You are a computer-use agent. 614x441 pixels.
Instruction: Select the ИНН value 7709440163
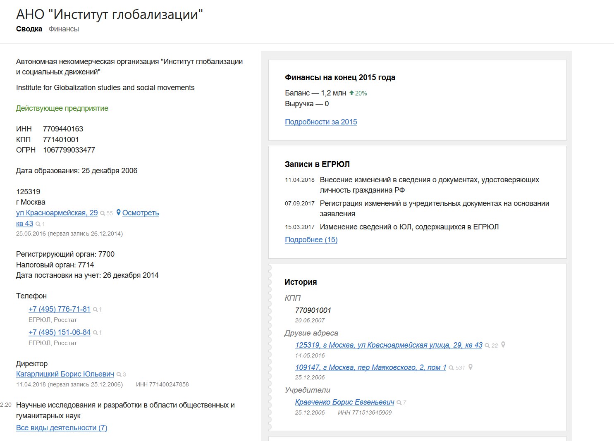point(63,129)
